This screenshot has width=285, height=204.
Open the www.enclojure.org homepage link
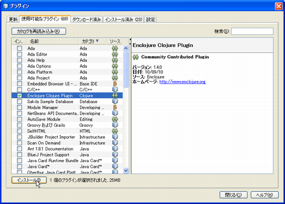[182, 82]
